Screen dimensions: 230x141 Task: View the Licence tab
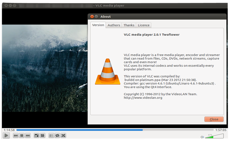tap(143, 25)
